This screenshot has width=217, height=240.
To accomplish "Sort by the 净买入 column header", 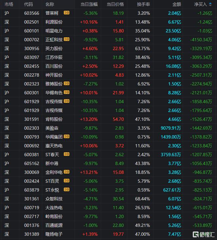I will pyautogui.click(x=200, y=4).
